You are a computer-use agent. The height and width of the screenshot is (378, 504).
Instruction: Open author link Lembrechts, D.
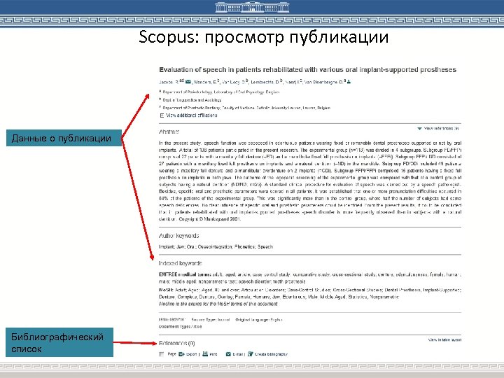pos(265,83)
